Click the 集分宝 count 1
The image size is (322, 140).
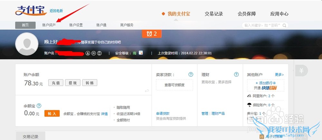coord(260,113)
